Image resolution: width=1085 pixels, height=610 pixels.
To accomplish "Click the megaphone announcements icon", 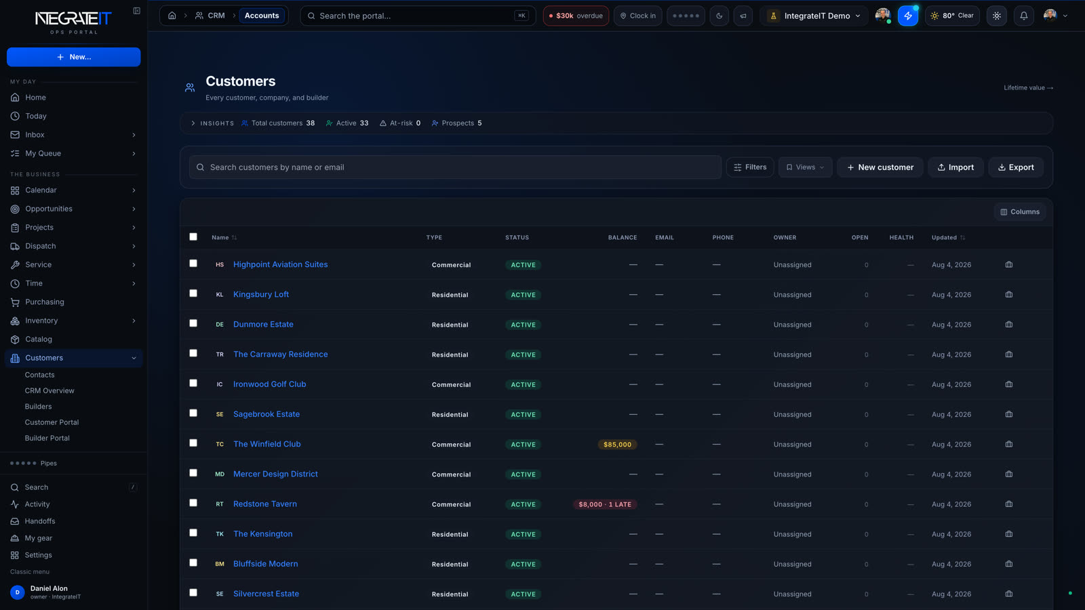I will click(743, 16).
